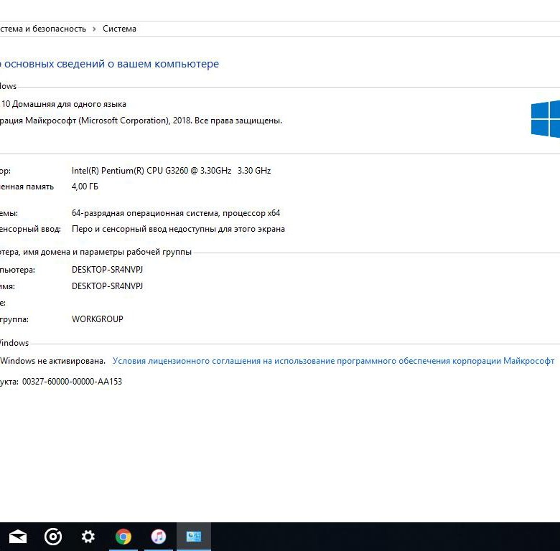
Task: Select the processor text "Intel(R) Pentium(R) CPU G3260"
Action: click(130, 171)
